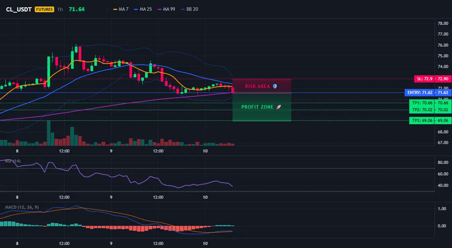Image resolution: width=452 pixels, height=248 pixels.
Task: Click the 69.06 value on price axis
Action: (x=443, y=120)
